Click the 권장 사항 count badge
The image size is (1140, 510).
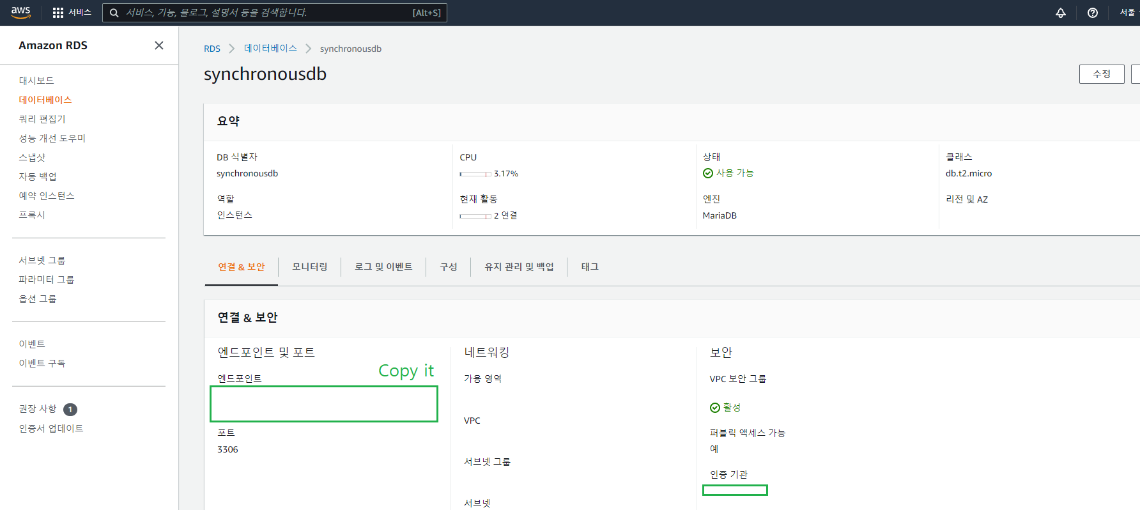[x=70, y=410]
